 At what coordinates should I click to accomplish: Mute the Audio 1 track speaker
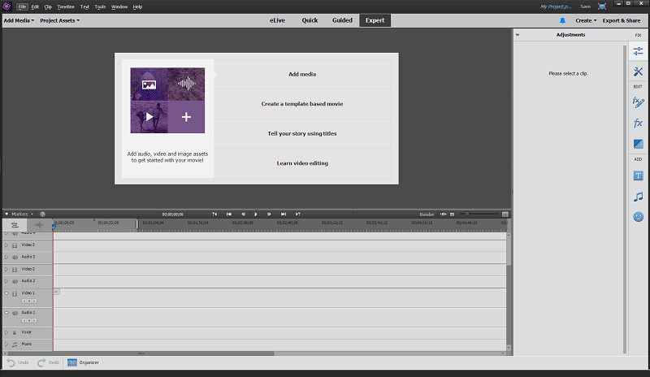coord(15,314)
